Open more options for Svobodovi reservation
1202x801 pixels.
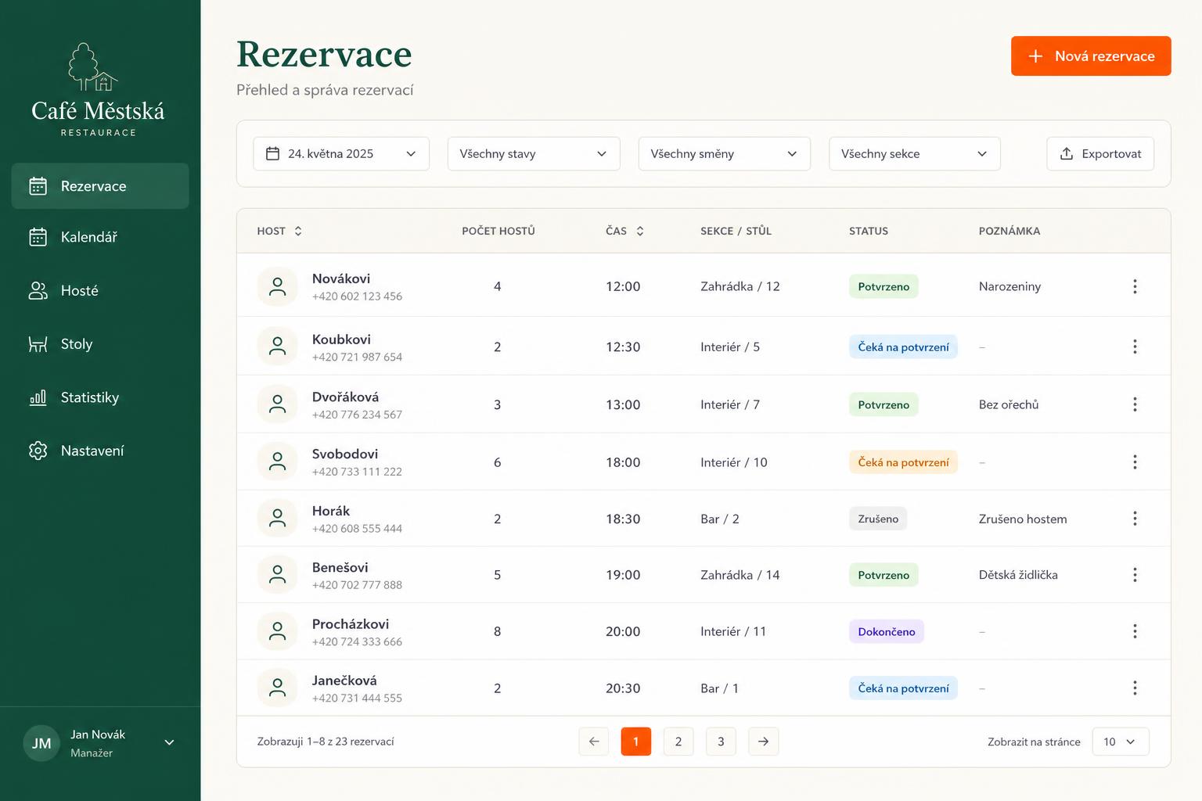coord(1135,462)
